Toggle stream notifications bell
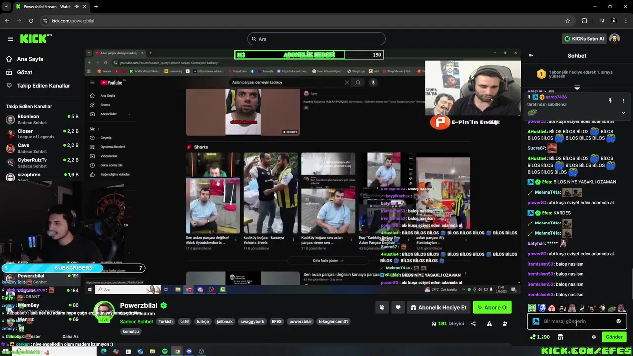Screen dimensions: 633x356 click(x=382, y=307)
